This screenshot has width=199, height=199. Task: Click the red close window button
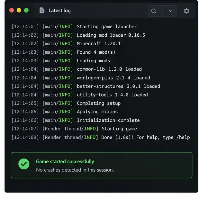(x=12, y=10)
